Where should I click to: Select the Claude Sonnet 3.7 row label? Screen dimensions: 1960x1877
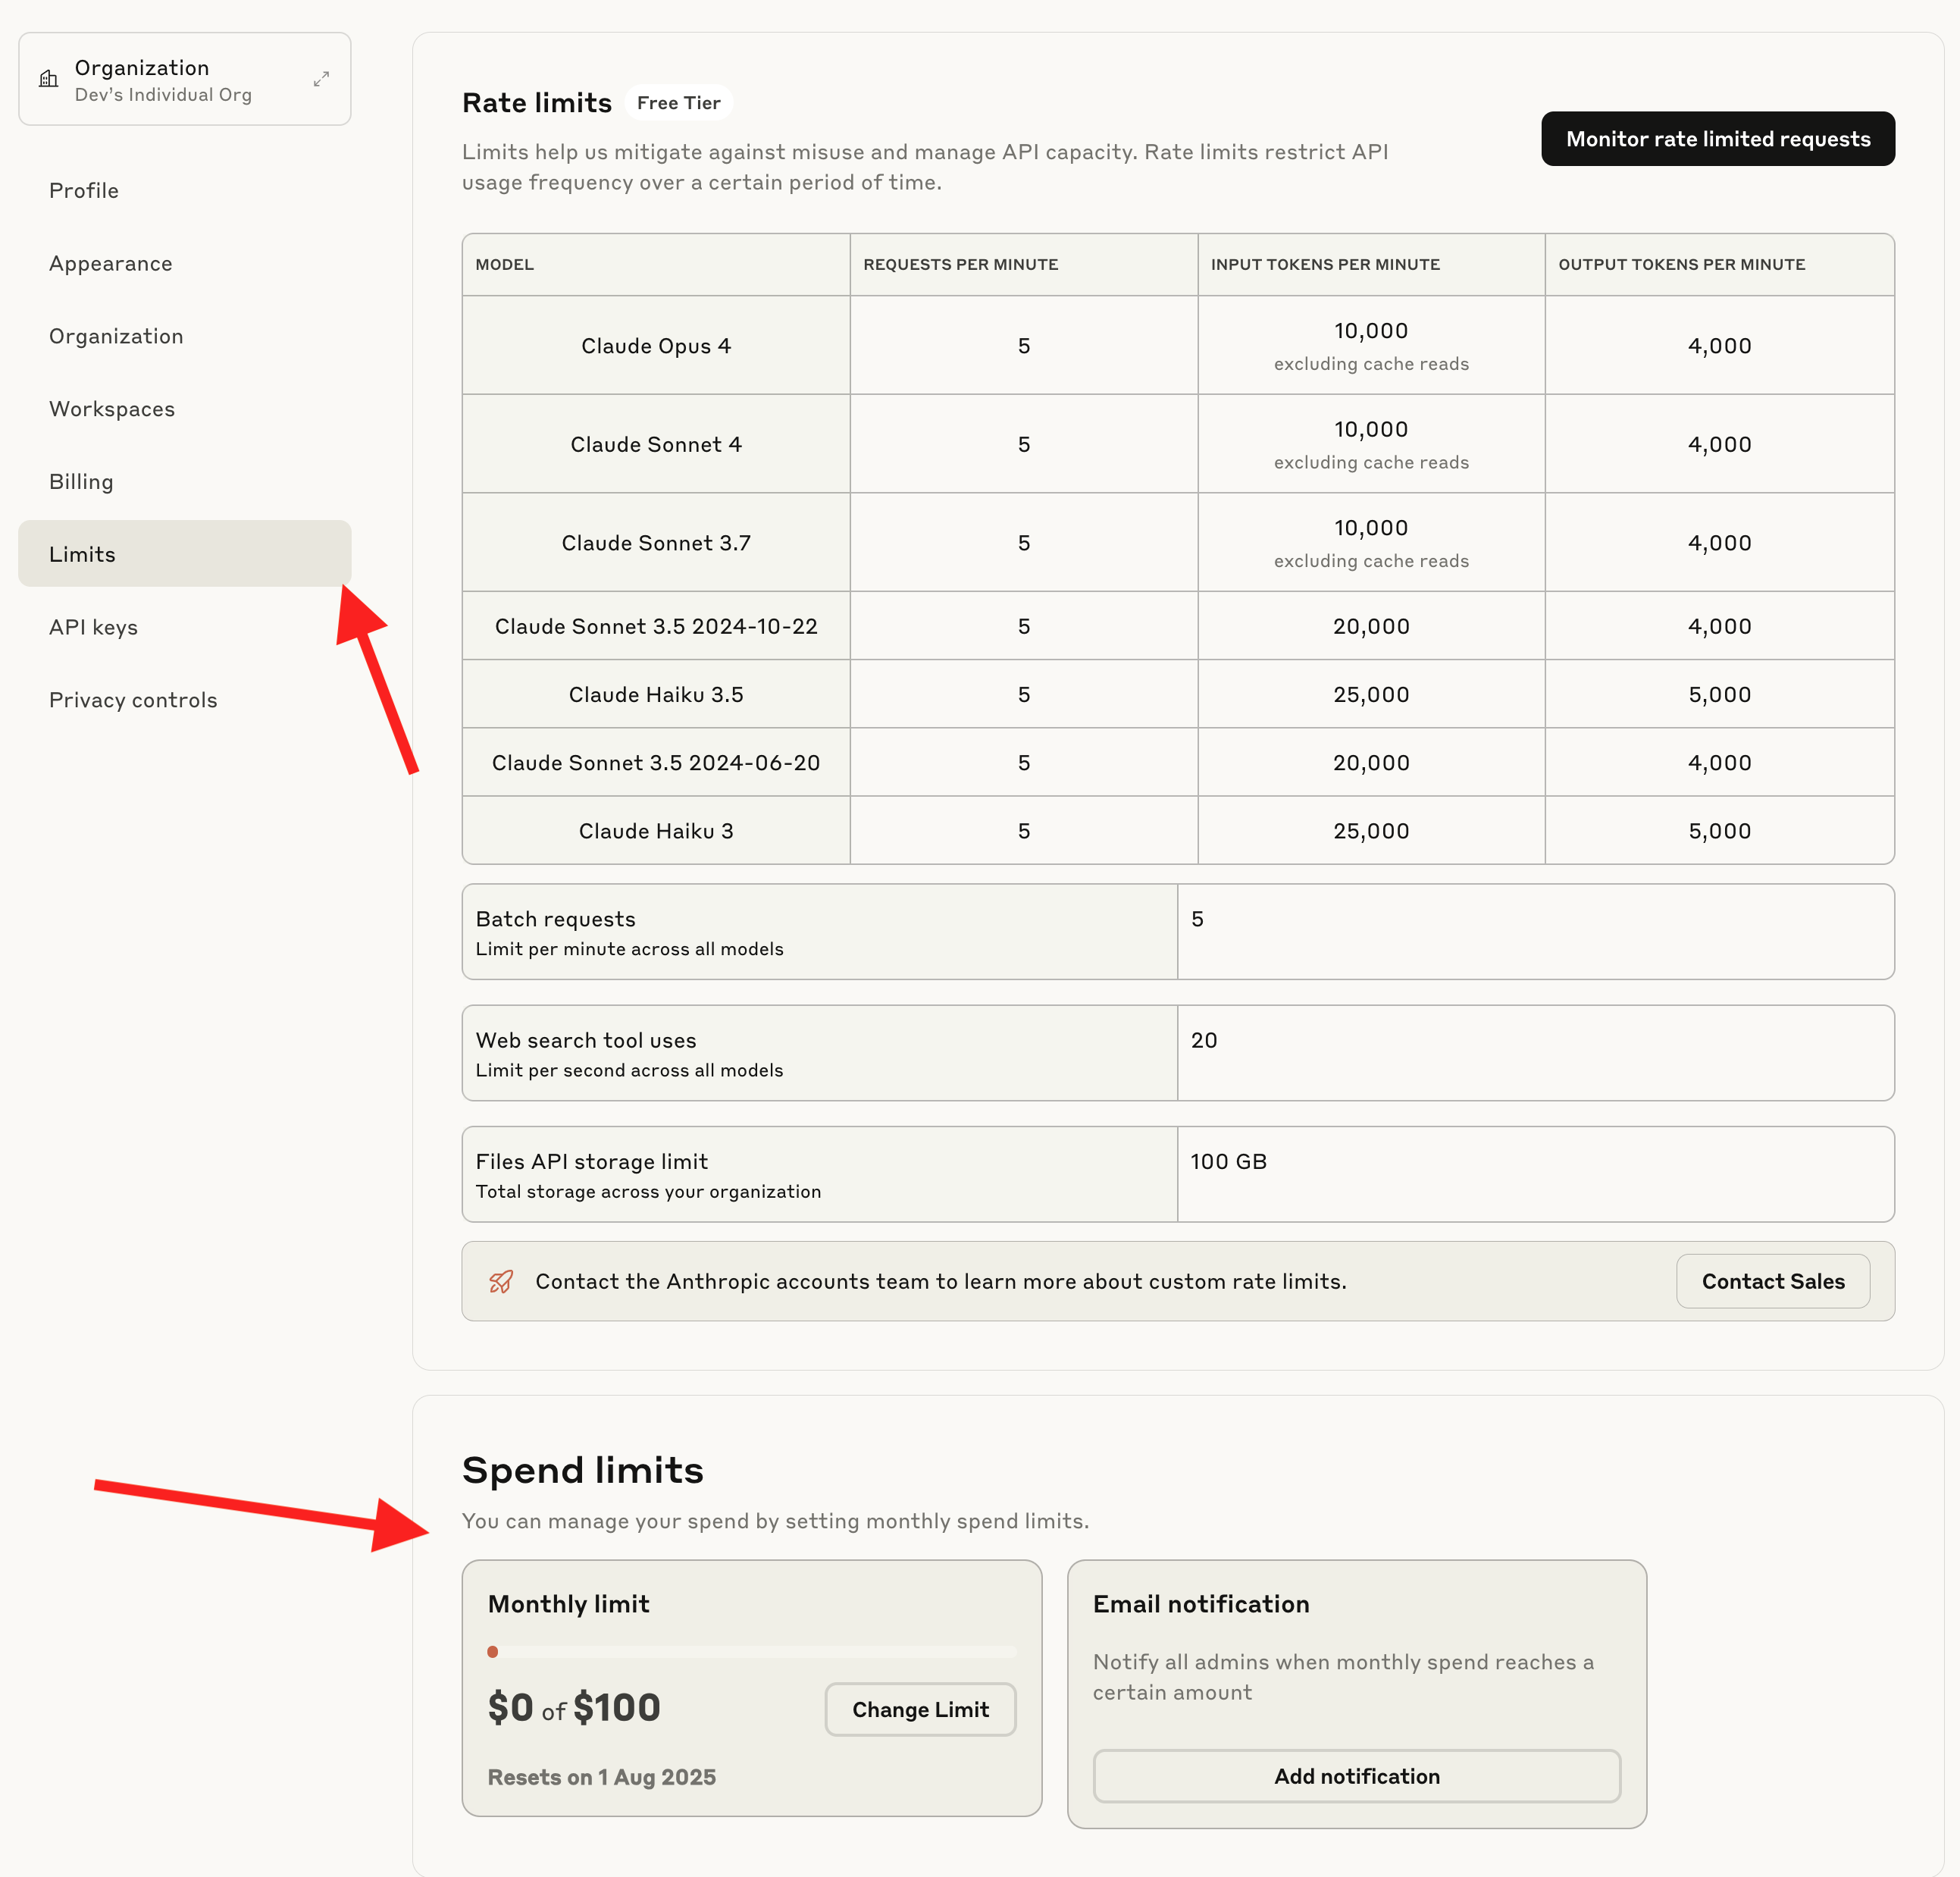[656, 543]
